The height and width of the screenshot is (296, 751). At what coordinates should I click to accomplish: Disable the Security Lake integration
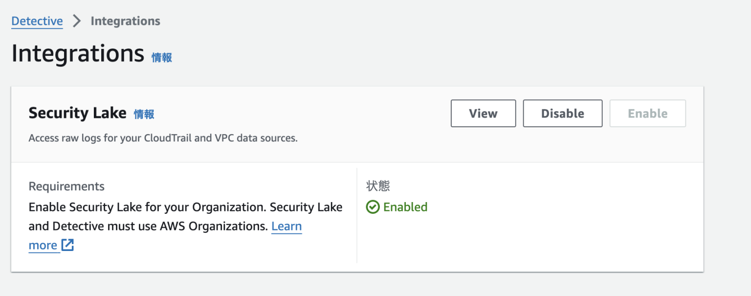click(x=562, y=113)
